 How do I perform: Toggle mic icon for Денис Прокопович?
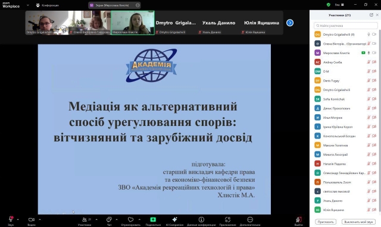click(x=368, y=108)
